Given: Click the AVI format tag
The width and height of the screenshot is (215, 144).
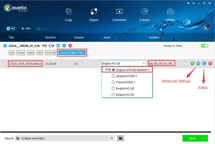Looking at the screenshot, I should pos(12,53).
